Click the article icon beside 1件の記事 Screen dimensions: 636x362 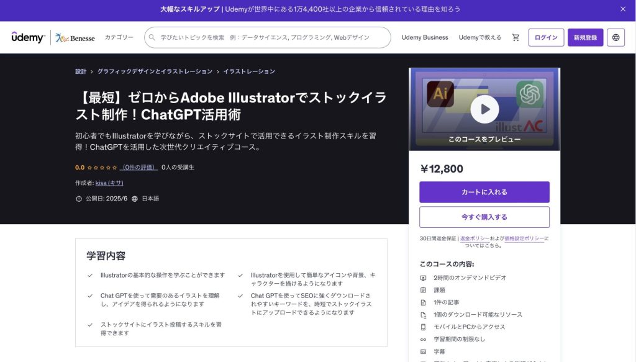tap(423, 302)
